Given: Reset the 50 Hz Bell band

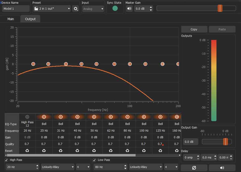Looking at the screenshot, I should point(94,151).
